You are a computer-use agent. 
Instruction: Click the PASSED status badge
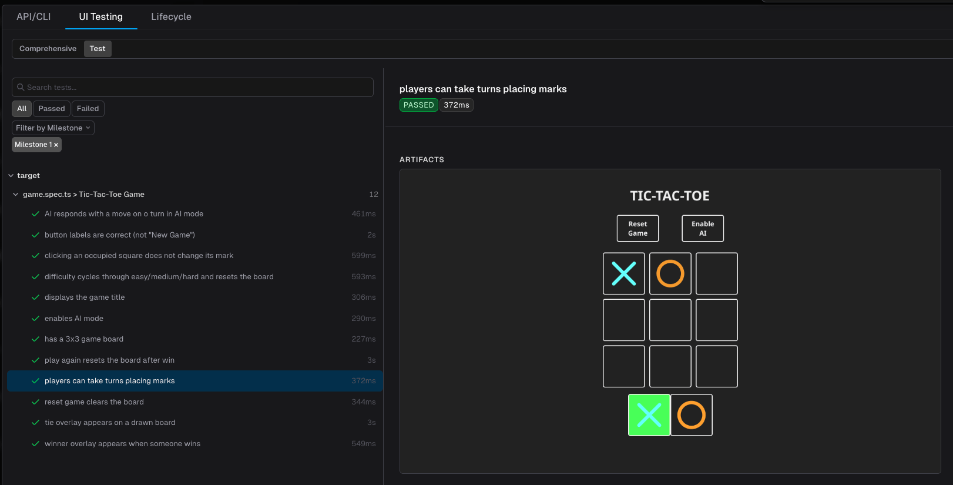pyautogui.click(x=418, y=105)
